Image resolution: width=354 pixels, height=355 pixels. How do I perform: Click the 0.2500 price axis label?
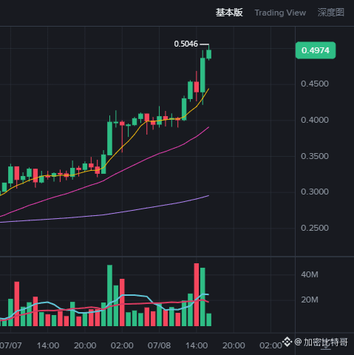(x=315, y=228)
